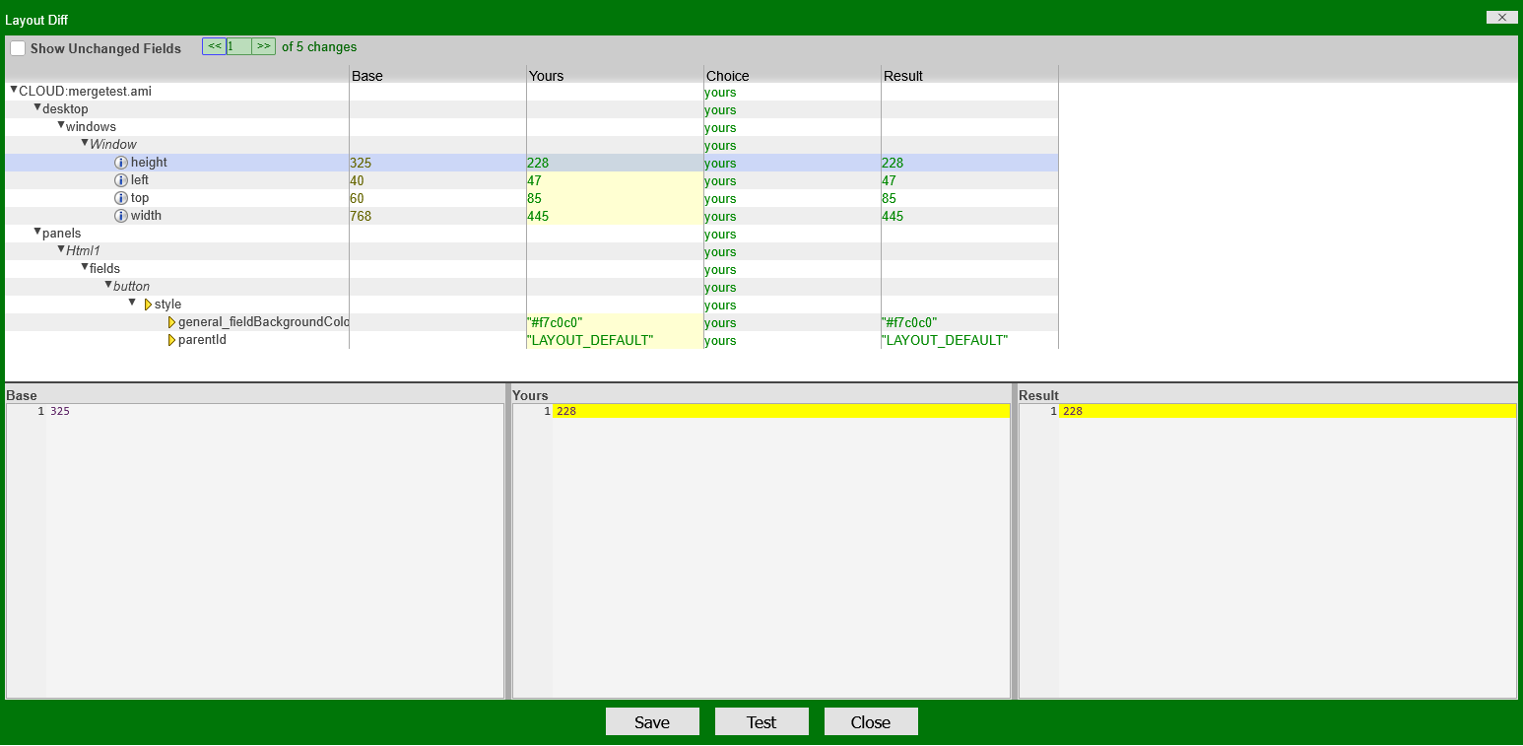The image size is (1523, 746).
Task: Click the info icon beside height
Action: point(121,163)
